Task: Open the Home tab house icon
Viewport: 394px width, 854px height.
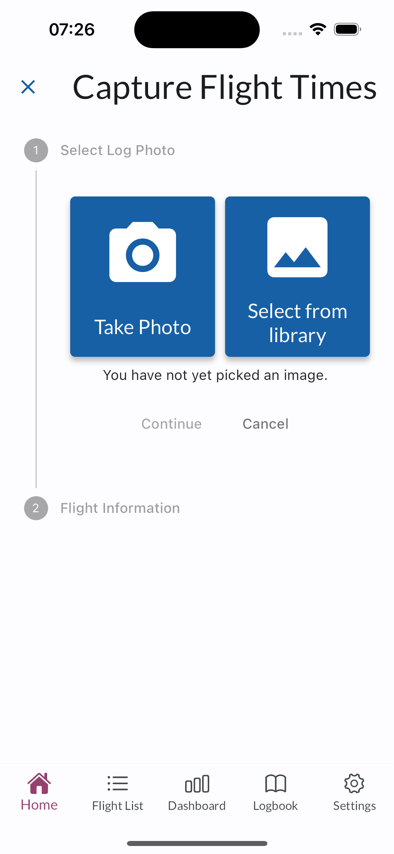Action: point(39,783)
